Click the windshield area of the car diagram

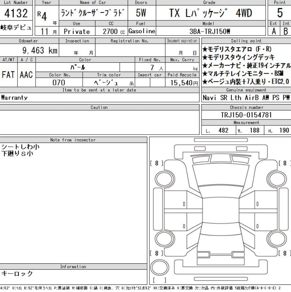pos(221,174)
